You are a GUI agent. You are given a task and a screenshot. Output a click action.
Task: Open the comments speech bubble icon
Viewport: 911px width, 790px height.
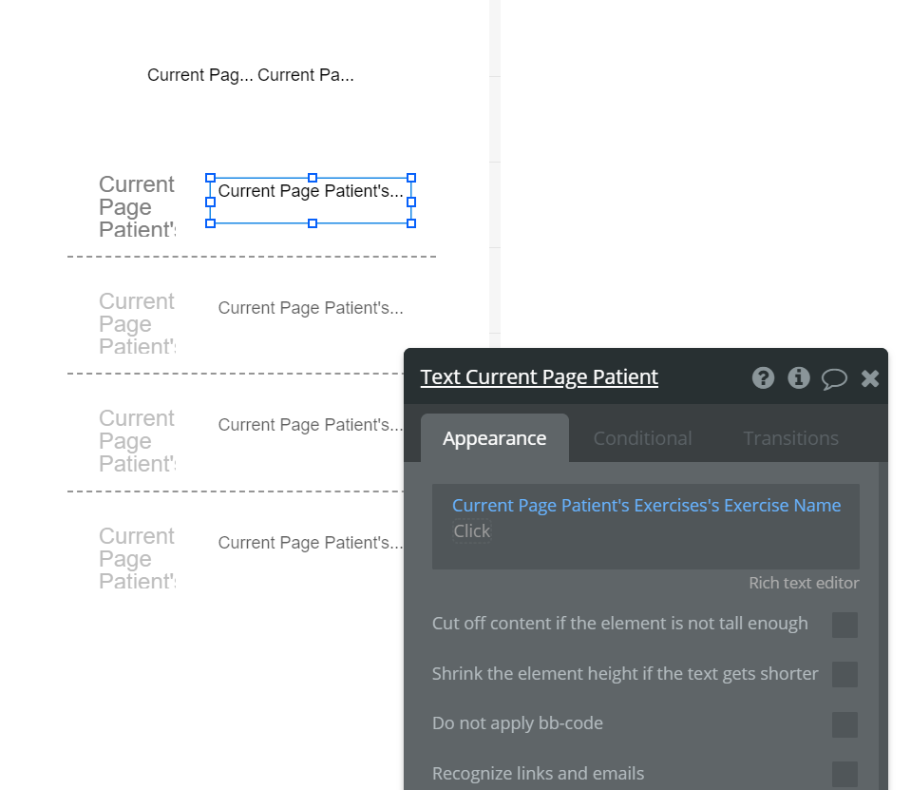834,378
